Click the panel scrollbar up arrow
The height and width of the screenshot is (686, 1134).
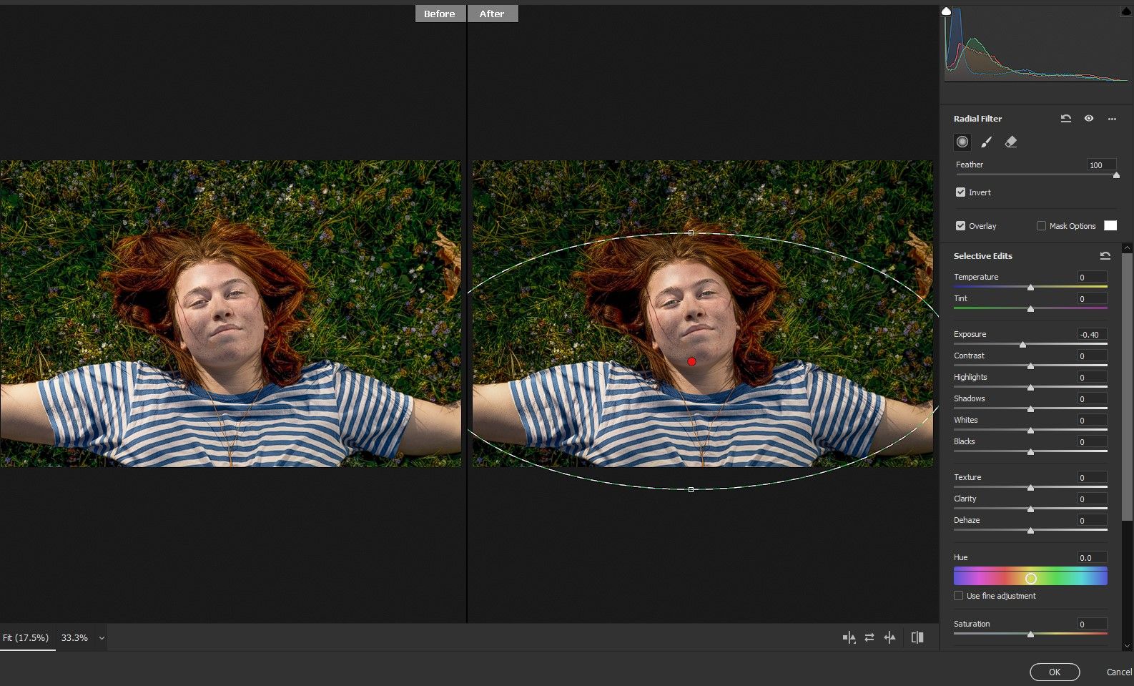pos(1128,248)
